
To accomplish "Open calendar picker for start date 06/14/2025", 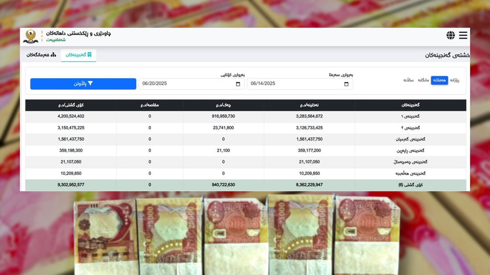I will [x=347, y=84].
